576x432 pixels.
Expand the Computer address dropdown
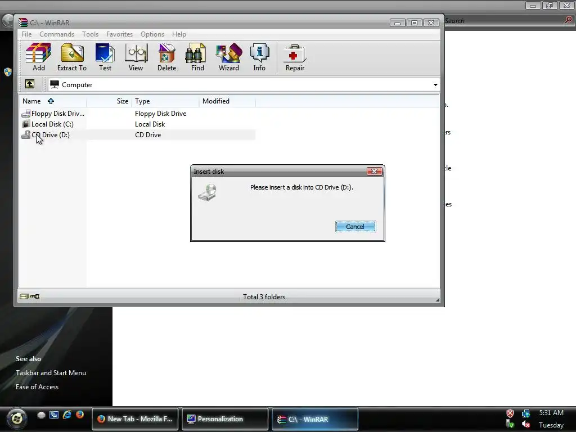click(435, 85)
